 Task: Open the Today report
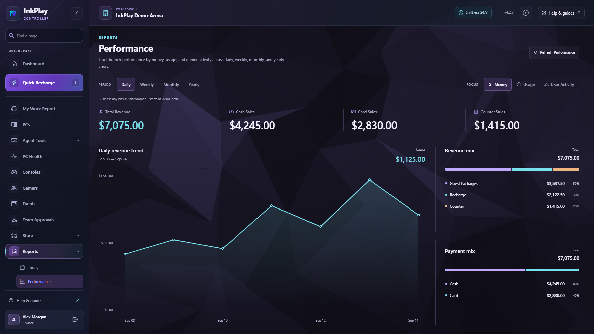coord(50,267)
